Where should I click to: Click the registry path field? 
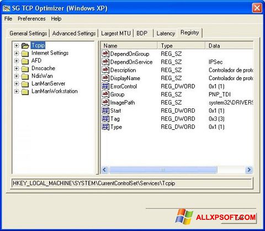132,183
